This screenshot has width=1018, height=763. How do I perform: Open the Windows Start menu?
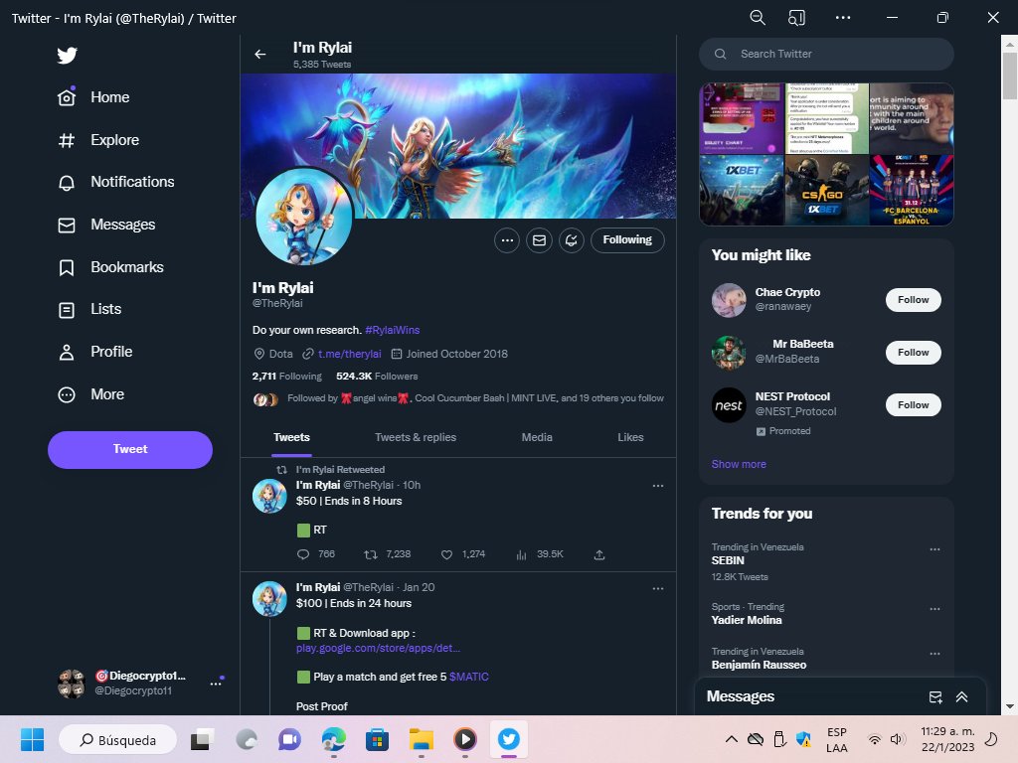32,739
